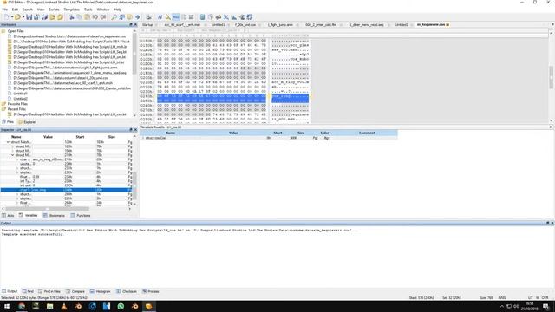Image resolution: width=555 pixels, height=312 pixels.
Task: Select the Files tab in Workspace panel
Action: (x=8, y=122)
